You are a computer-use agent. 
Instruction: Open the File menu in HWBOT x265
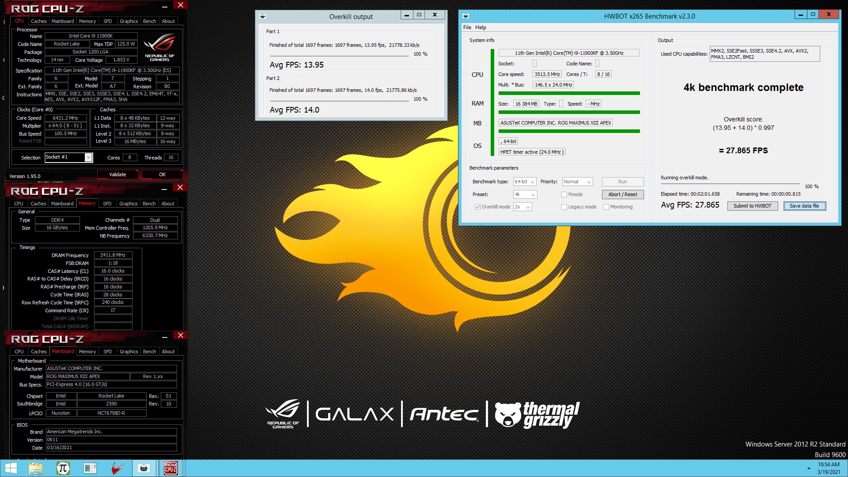467,27
